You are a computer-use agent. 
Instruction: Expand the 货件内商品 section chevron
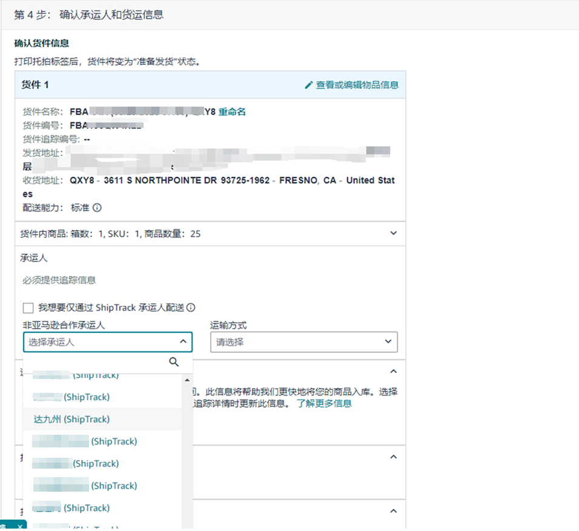[x=393, y=233]
